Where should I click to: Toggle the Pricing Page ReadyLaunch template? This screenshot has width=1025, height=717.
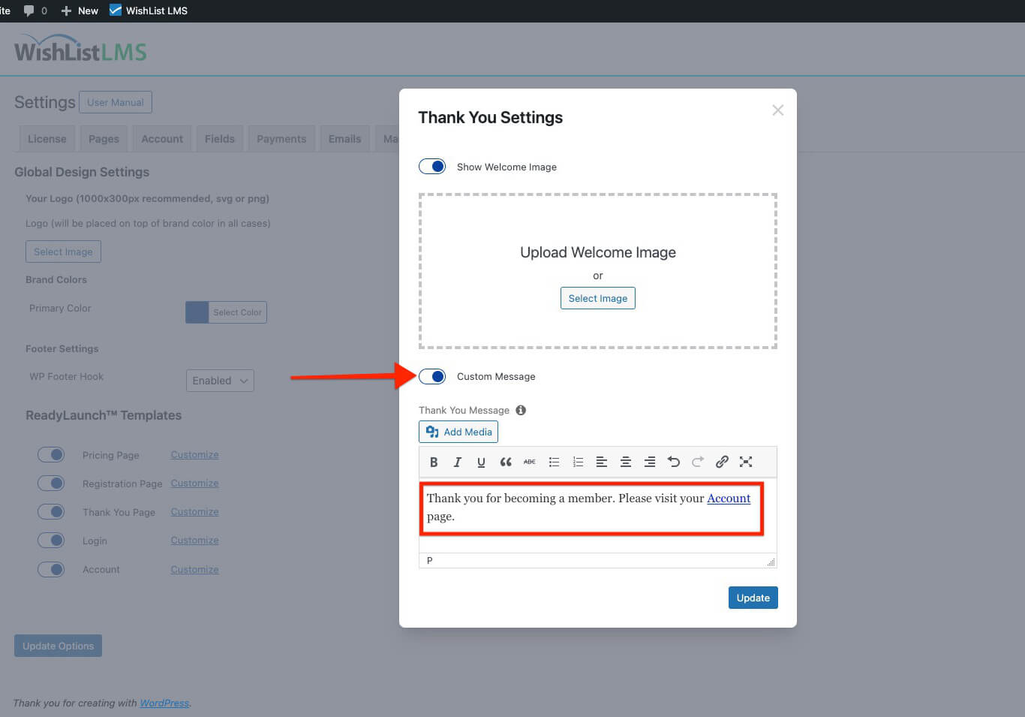51,454
